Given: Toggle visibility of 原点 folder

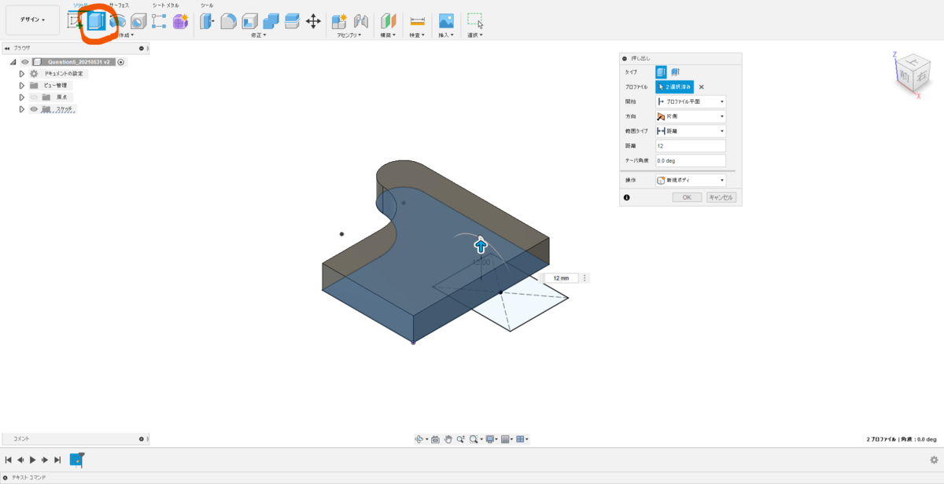Looking at the screenshot, I should (35, 97).
